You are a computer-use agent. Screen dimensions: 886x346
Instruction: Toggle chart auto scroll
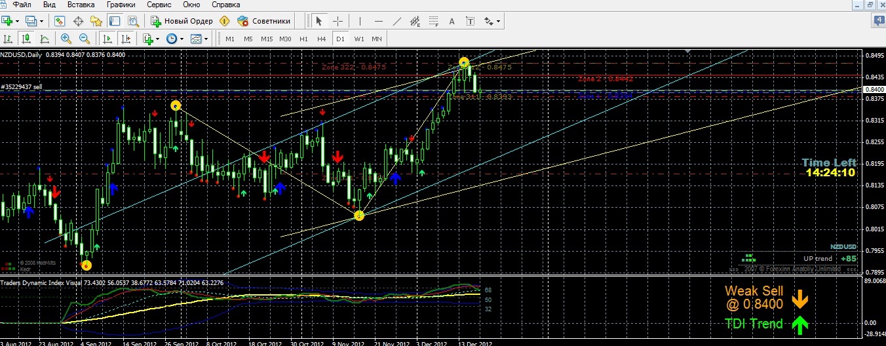coord(107,39)
